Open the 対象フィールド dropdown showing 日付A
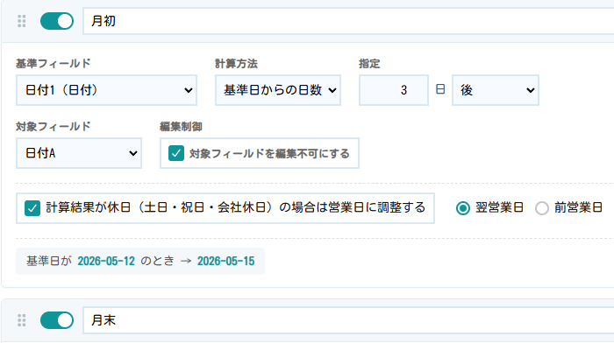 click(79, 153)
